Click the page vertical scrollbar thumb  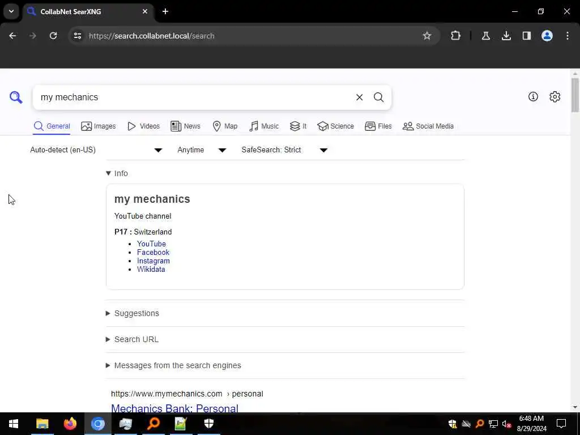click(x=575, y=95)
